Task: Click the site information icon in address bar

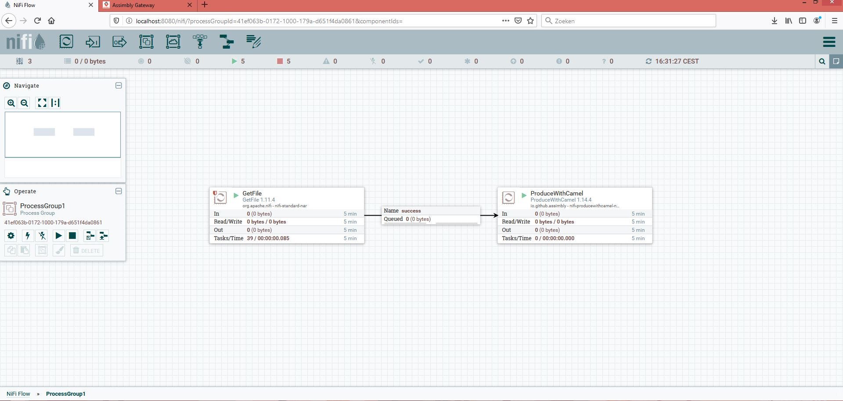Action: [x=129, y=21]
